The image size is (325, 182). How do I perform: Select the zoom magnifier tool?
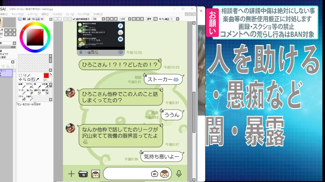point(25,79)
